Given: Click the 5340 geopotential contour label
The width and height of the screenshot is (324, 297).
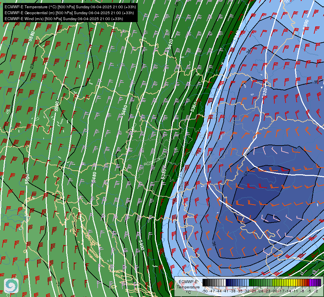Looking at the screenshot, I should point(237,35).
